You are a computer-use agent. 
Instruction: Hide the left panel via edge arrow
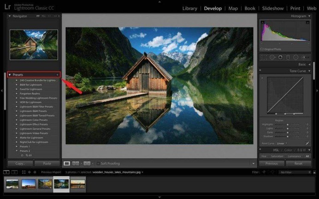1,91
